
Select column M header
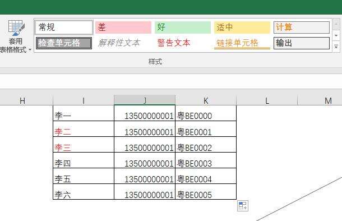(320, 100)
